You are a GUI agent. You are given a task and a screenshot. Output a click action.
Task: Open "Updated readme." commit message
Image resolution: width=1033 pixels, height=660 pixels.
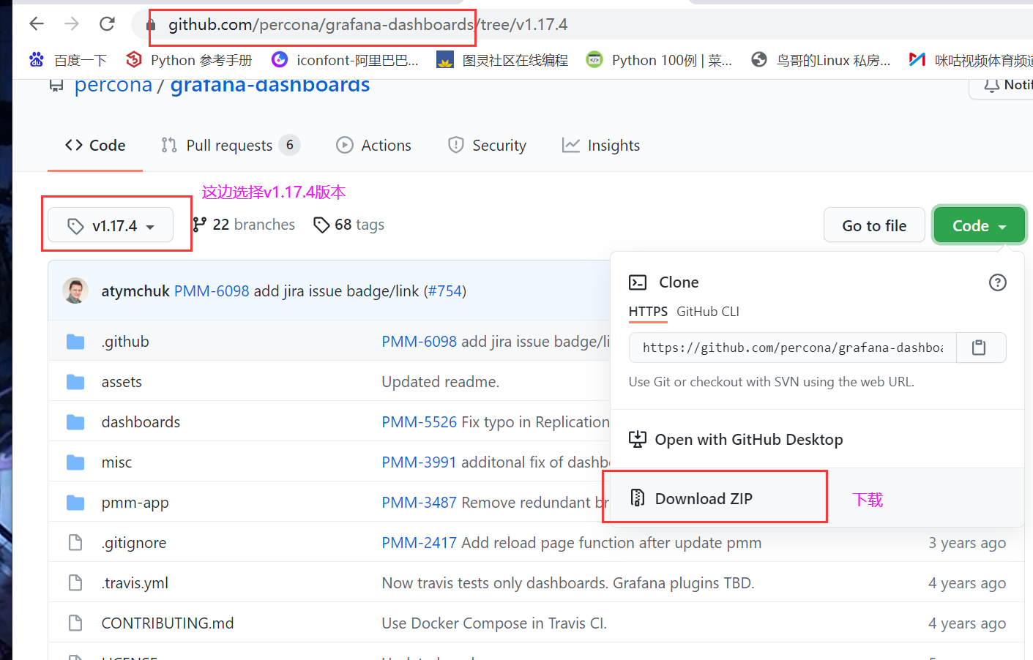(x=441, y=382)
